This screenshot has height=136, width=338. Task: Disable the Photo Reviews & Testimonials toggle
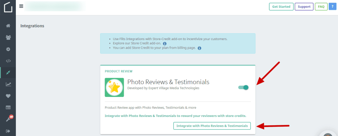coord(243,87)
